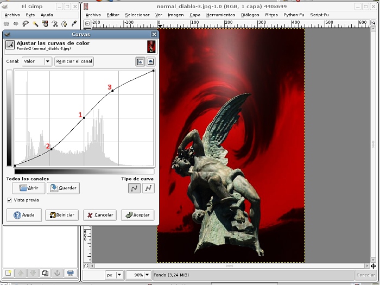
Task: Click the zoom-on-resize icon at top-right of canvas
Action: point(373,23)
